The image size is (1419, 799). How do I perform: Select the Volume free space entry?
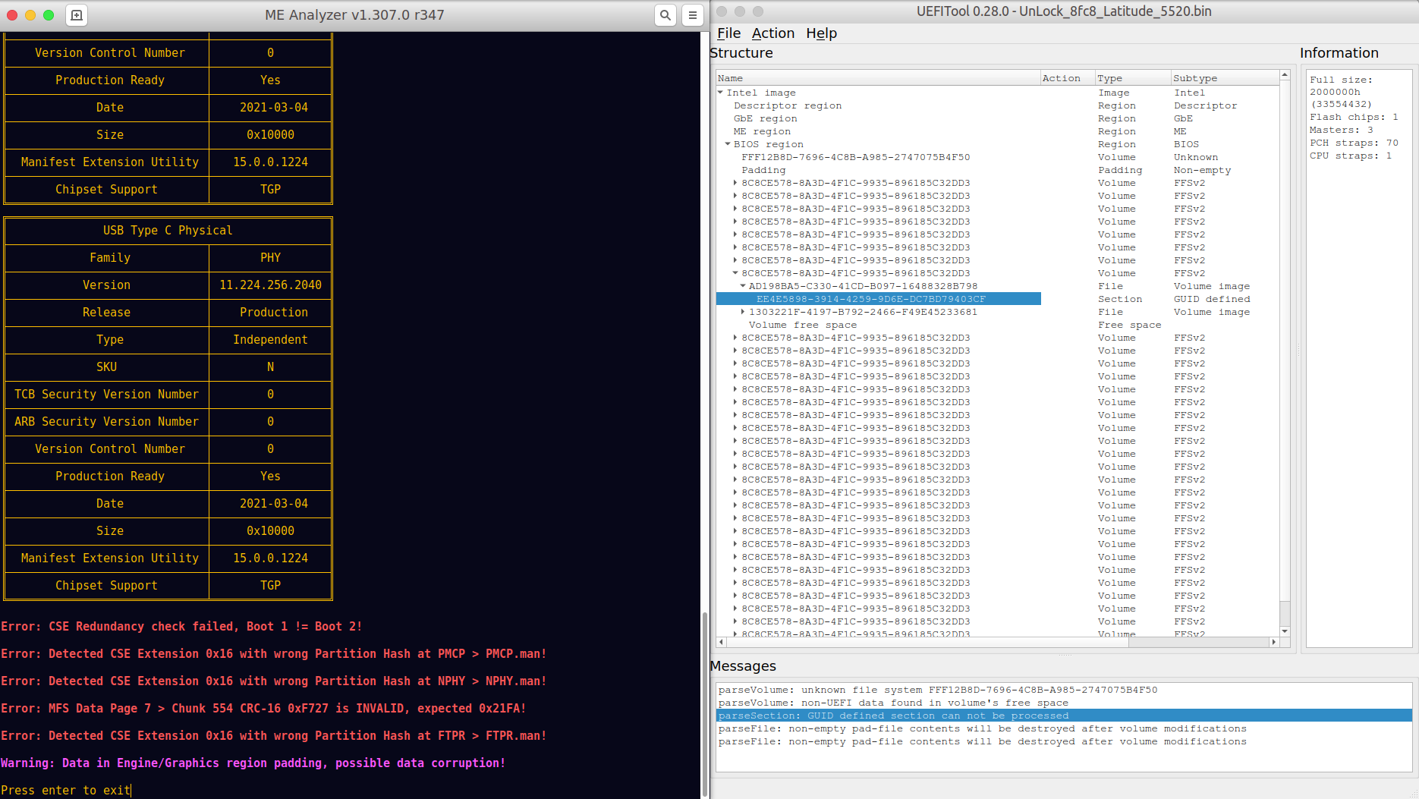[802, 325]
